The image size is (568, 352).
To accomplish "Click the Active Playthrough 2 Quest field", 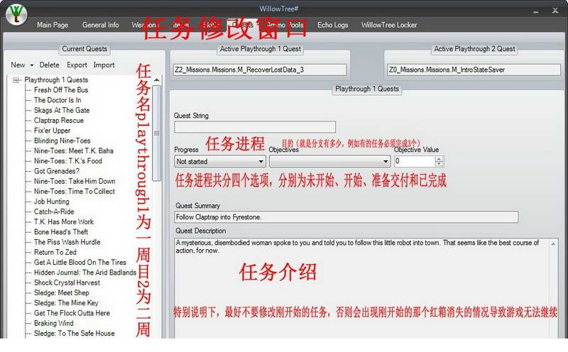I will [474, 70].
